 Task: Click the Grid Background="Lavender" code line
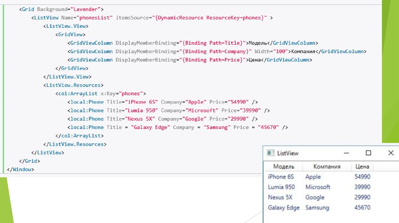point(61,9)
